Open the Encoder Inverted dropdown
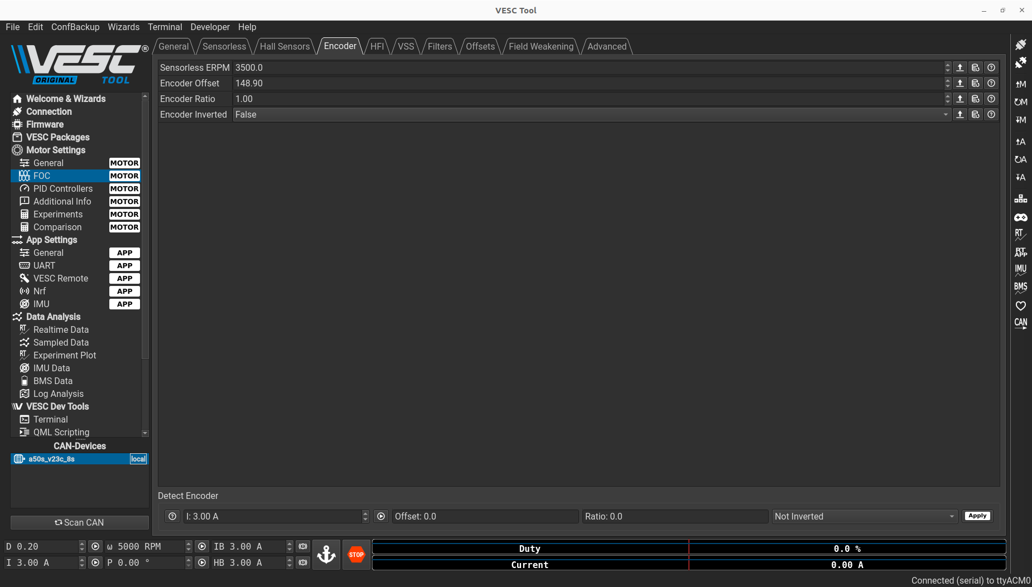The height and width of the screenshot is (587, 1032). (945, 114)
